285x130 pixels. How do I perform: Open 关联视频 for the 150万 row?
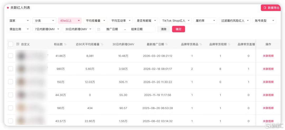click(268, 82)
